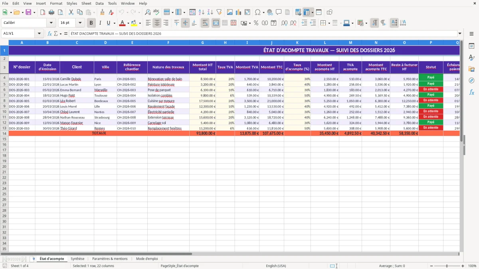Toggle Center Vertically alignment
Image resolution: width=479 pixels, height=269 pixels.
[185, 23]
